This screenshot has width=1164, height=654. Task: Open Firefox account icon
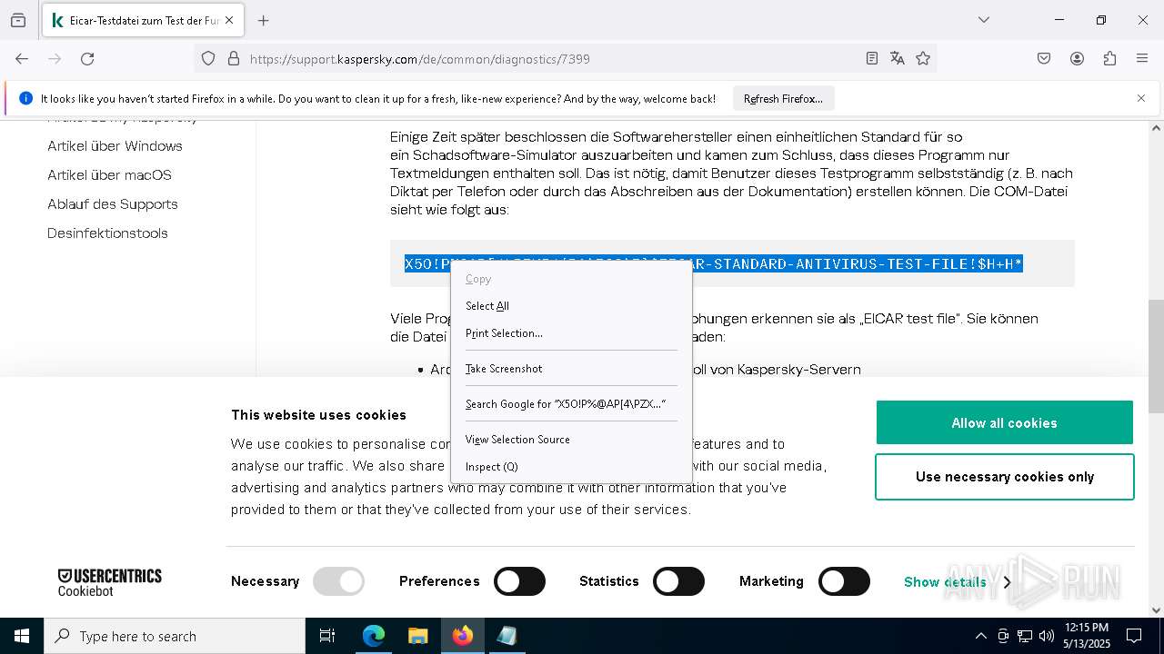1077,58
